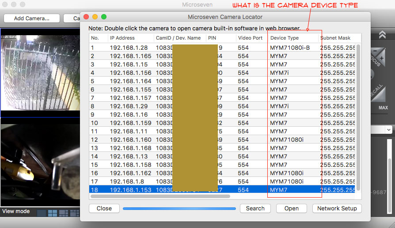Select camera with IP 192.168.1.28

222,48
